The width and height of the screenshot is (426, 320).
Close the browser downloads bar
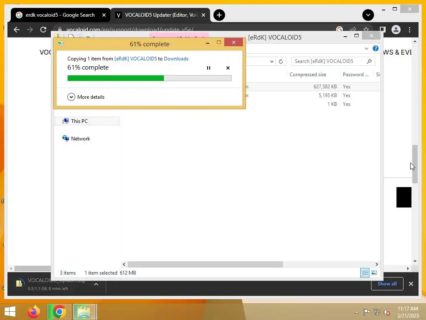pos(411,284)
